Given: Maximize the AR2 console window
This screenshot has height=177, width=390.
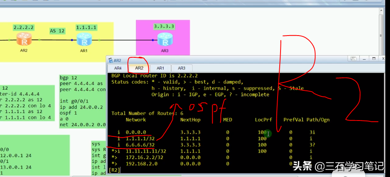Looking at the screenshot, I should pyautogui.click(x=374, y=59).
